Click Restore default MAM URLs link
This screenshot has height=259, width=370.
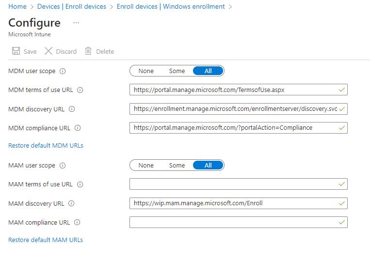(46, 240)
